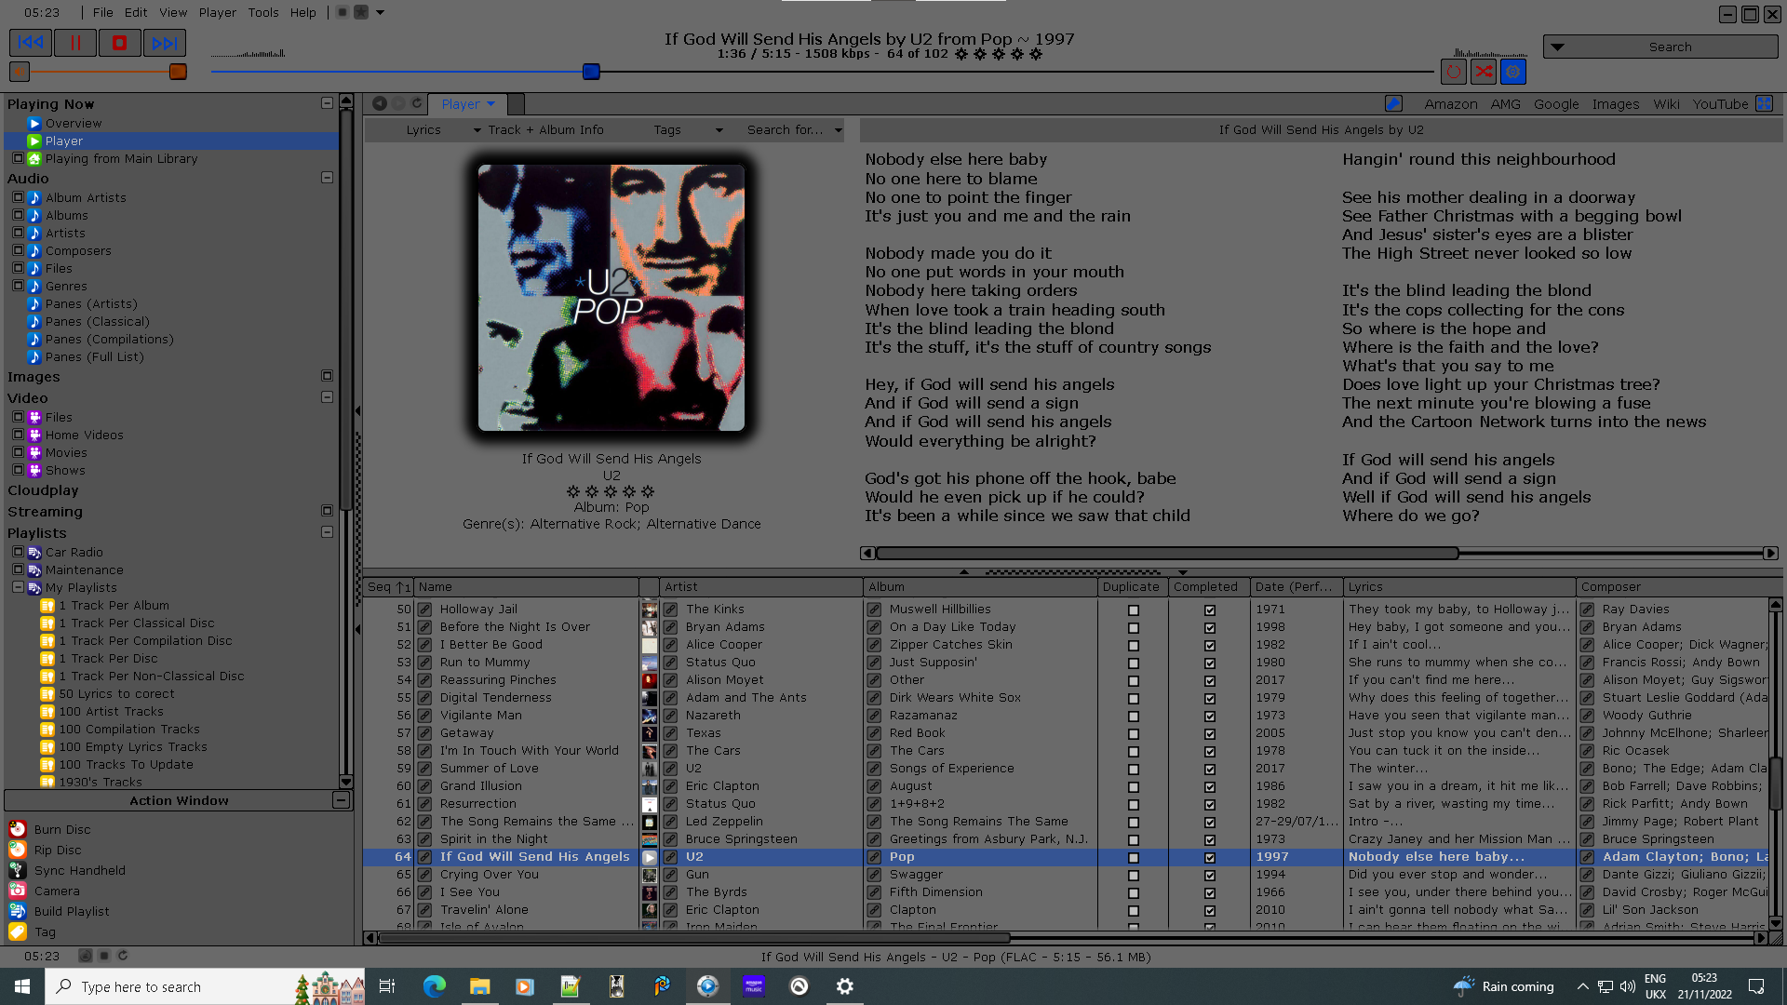Click the YouTube link
Image resolution: width=1787 pixels, height=1005 pixels.
1720,104
